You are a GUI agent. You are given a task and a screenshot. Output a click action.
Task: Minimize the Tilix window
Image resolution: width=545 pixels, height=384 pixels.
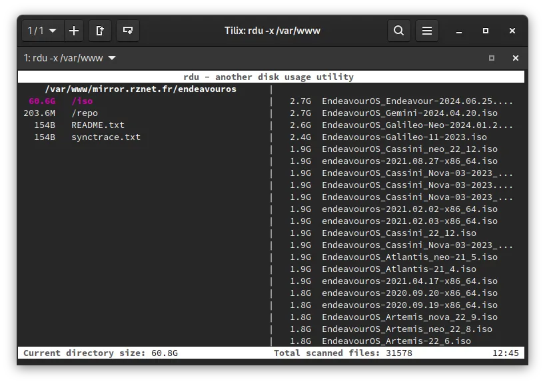(x=459, y=31)
